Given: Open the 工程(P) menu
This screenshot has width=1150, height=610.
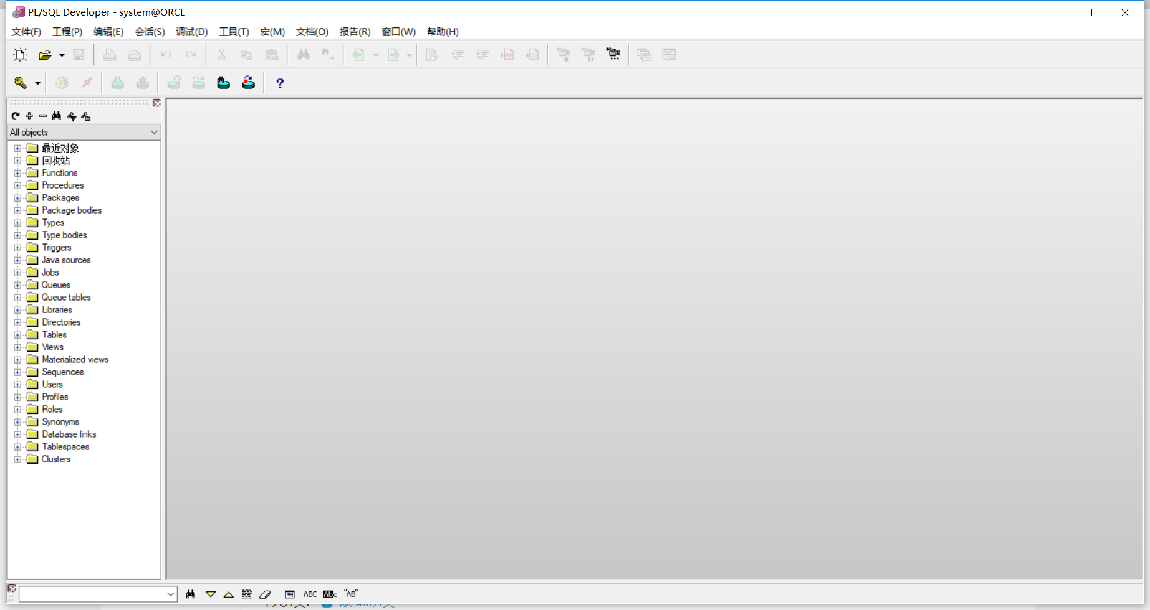Looking at the screenshot, I should tap(67, 32).
